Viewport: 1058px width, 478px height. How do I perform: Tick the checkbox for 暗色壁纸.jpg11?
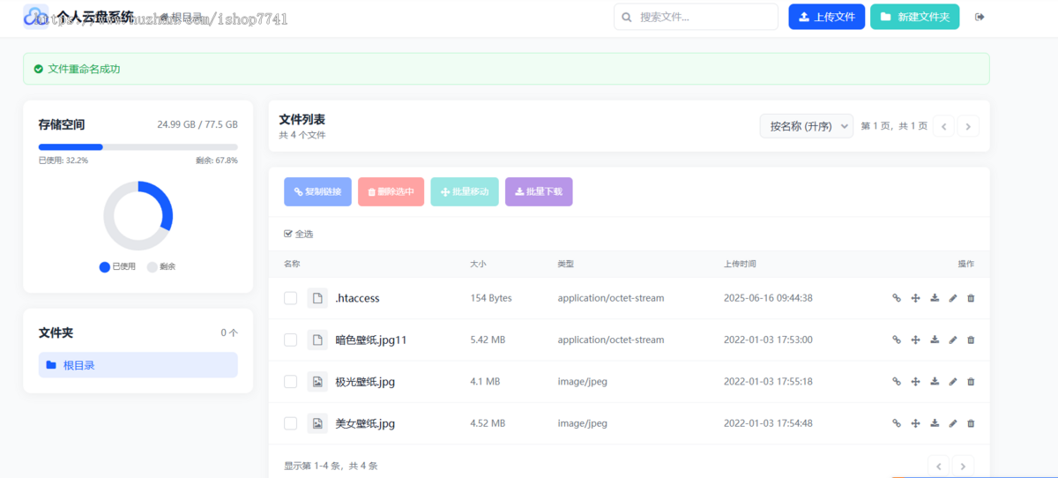(x=290, y=340)
